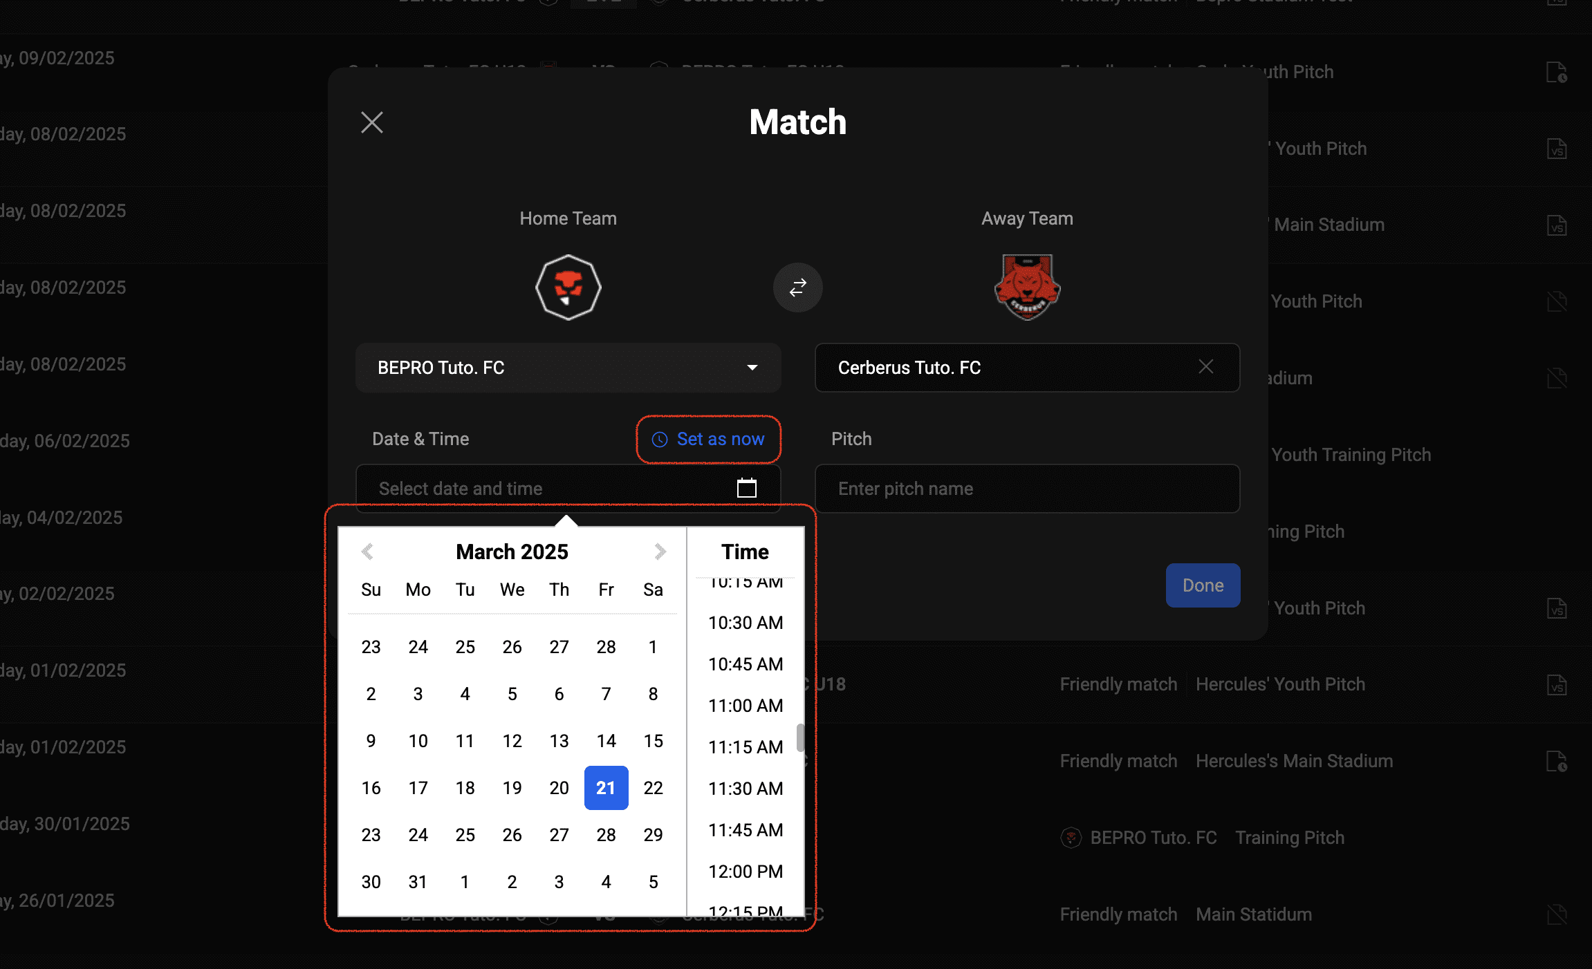Select March 16 in the calendar

click(x=371, y=788)
